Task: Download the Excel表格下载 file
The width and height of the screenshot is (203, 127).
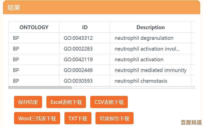Action: coord(66,102)
